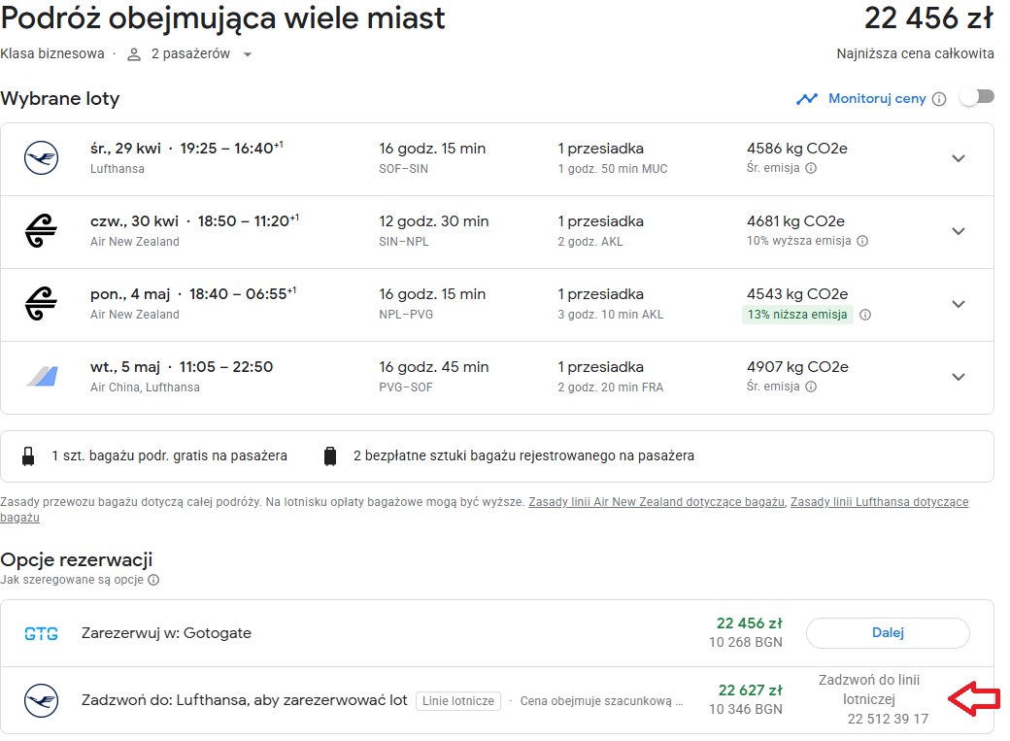Click the Lufthansa logo on SOF–SIN flight
Image resolution: width=1010 pixels, height=741 pixels.
(x=41, y=158)
